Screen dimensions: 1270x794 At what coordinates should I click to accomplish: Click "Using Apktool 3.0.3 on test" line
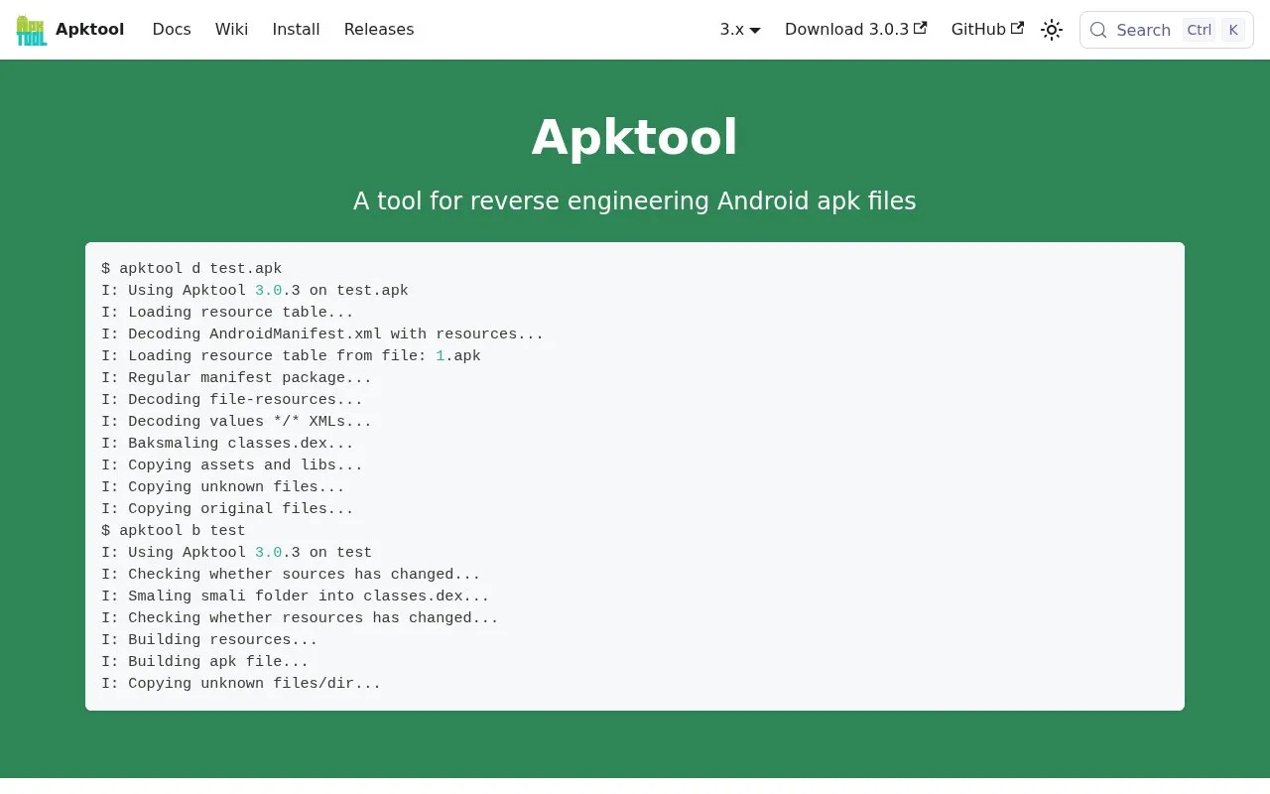(x=236, y=553)
